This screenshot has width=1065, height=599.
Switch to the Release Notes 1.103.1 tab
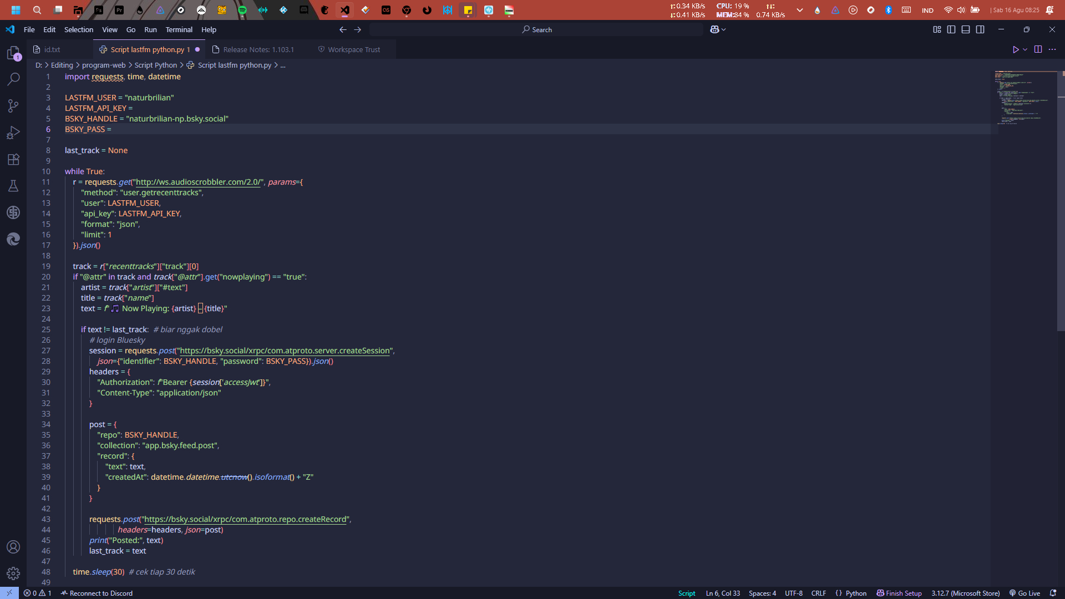258,49
